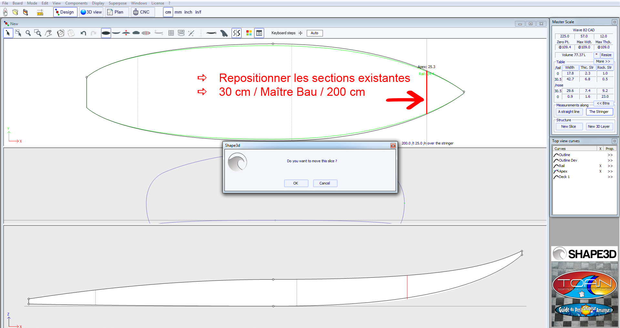Switch to 3D view mode
Viewport: 620px width, 328px height.
click(x=91, y=12)
